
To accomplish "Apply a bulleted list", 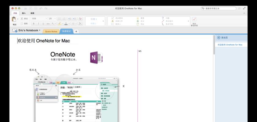I will coord(59,19).
